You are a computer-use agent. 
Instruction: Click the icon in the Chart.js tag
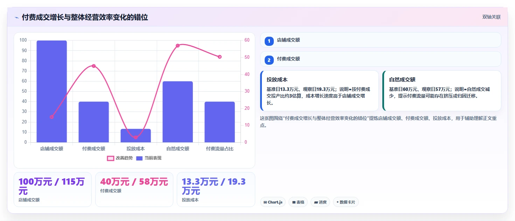click(x=265, y=202)
